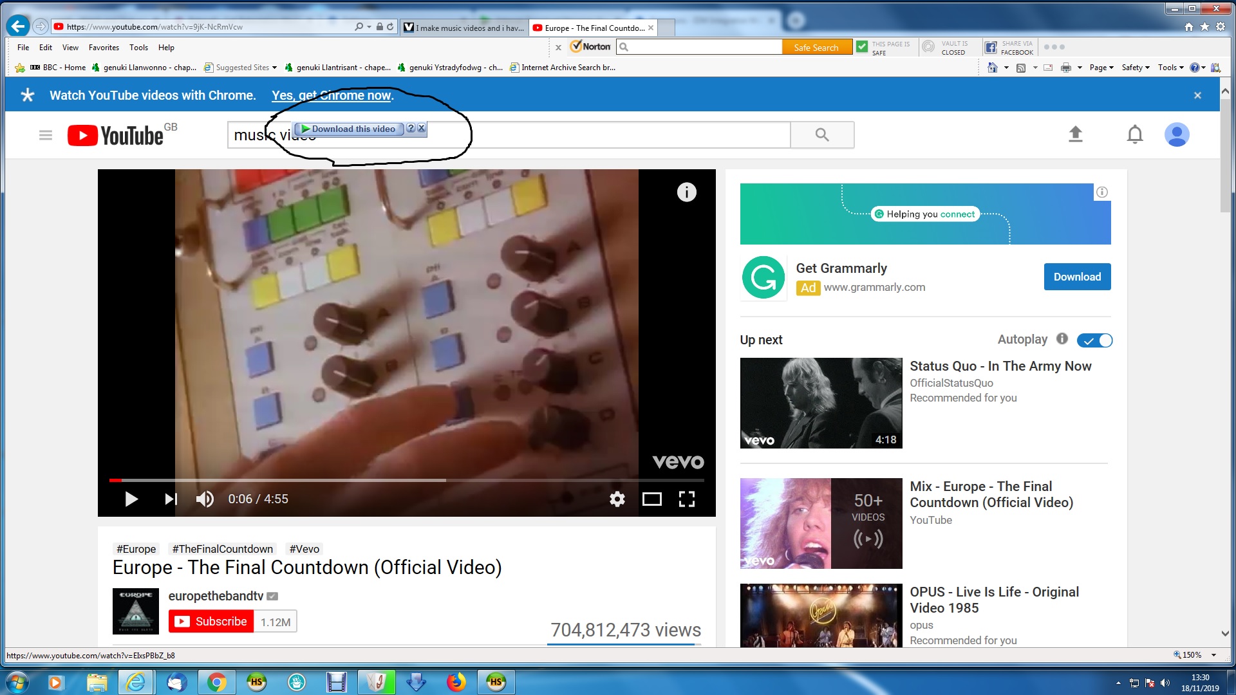Switch to 'I make music videos' tab
The image size is (1236, 695).
pyautogui.click(x=465, y=28)
